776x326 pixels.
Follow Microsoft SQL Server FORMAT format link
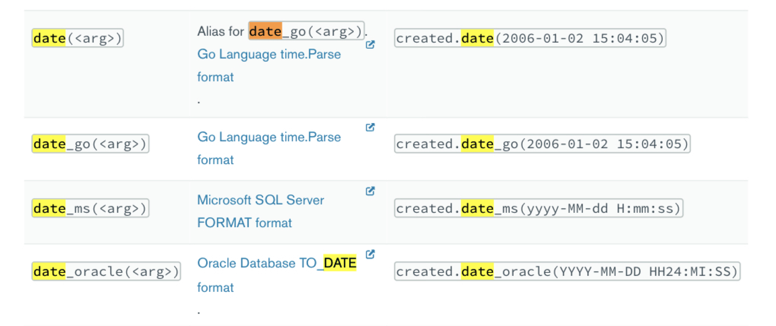(x=261, y=211)
